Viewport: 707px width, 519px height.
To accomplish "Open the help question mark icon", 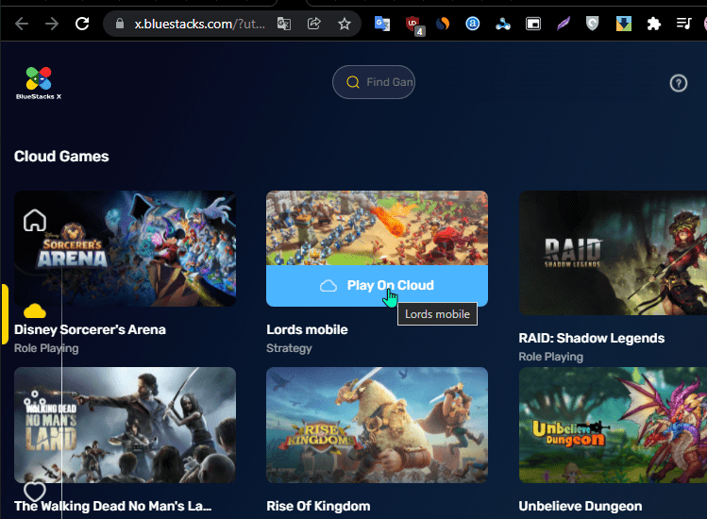I will click(678, 83).
